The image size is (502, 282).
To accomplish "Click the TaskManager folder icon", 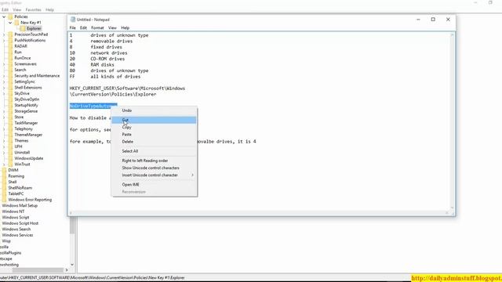I will 10,123.
